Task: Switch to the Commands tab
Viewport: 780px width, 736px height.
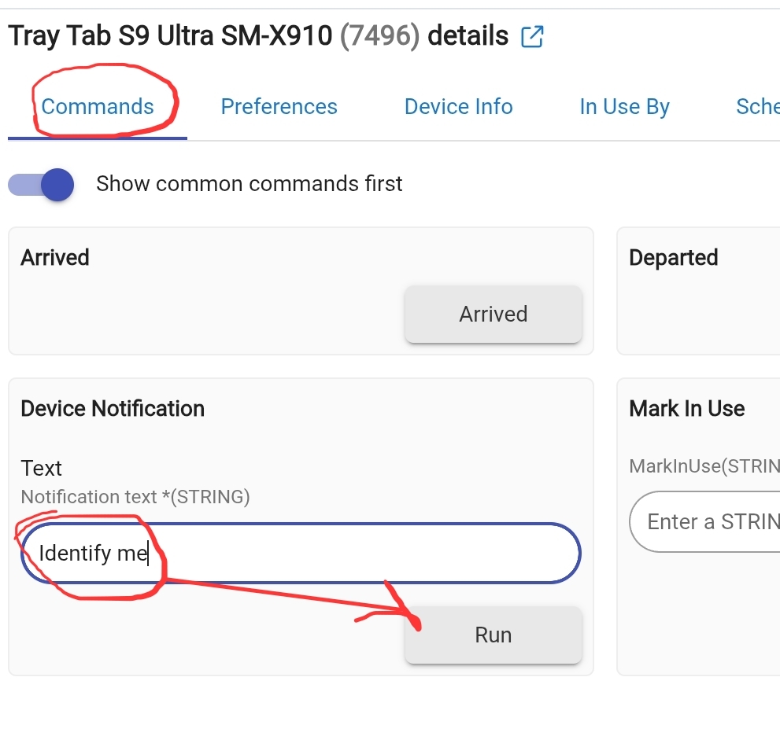Action: click(98, 107)
